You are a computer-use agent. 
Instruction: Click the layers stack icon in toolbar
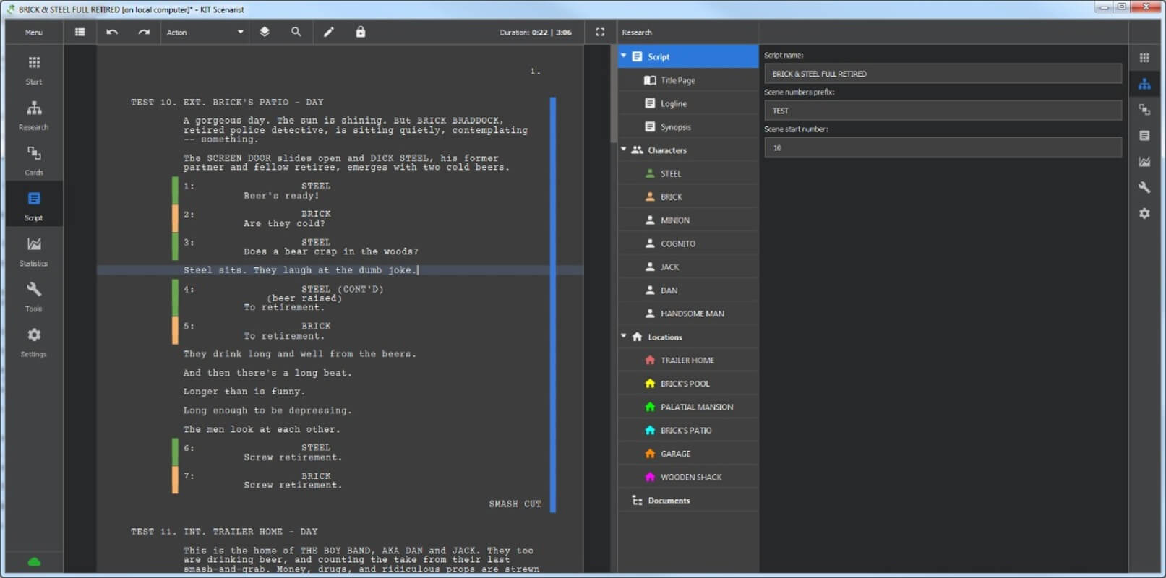click(265, 32)
